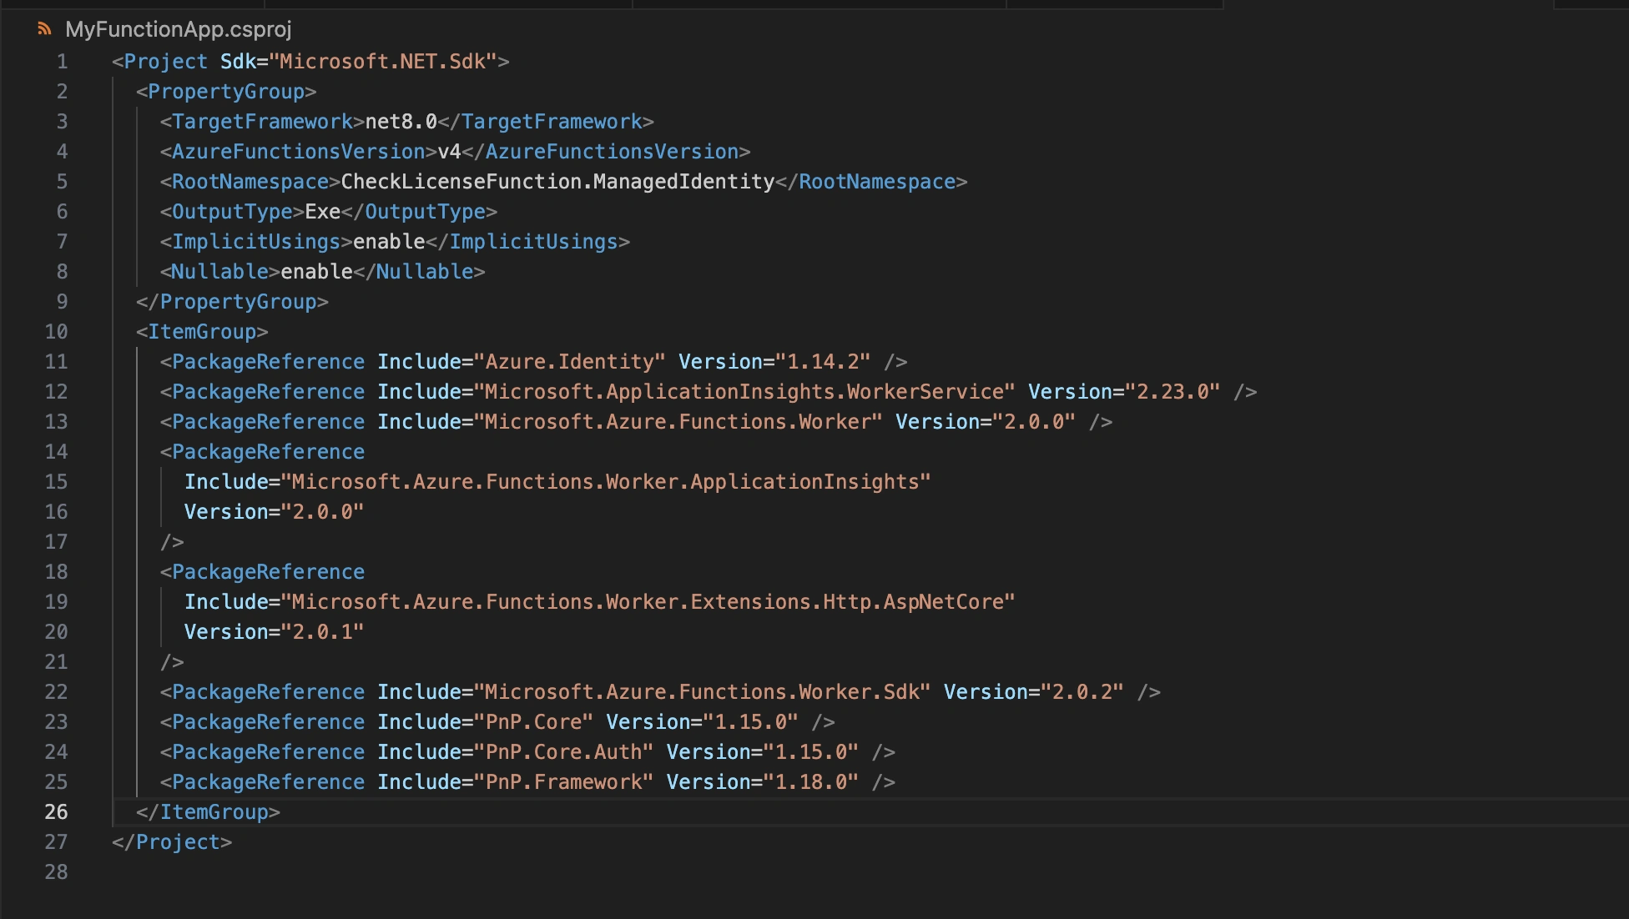Click the Project opening tag name
Screen dimensions: 1629x919
click(166, 62)
